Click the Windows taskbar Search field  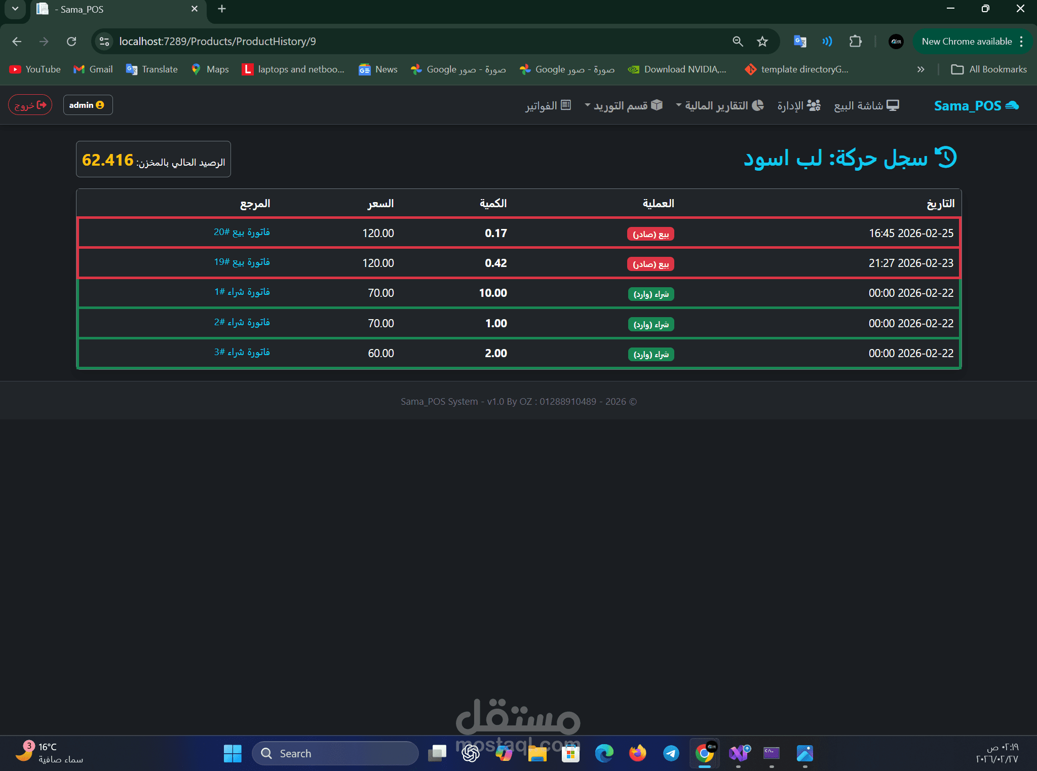point(334,753)
